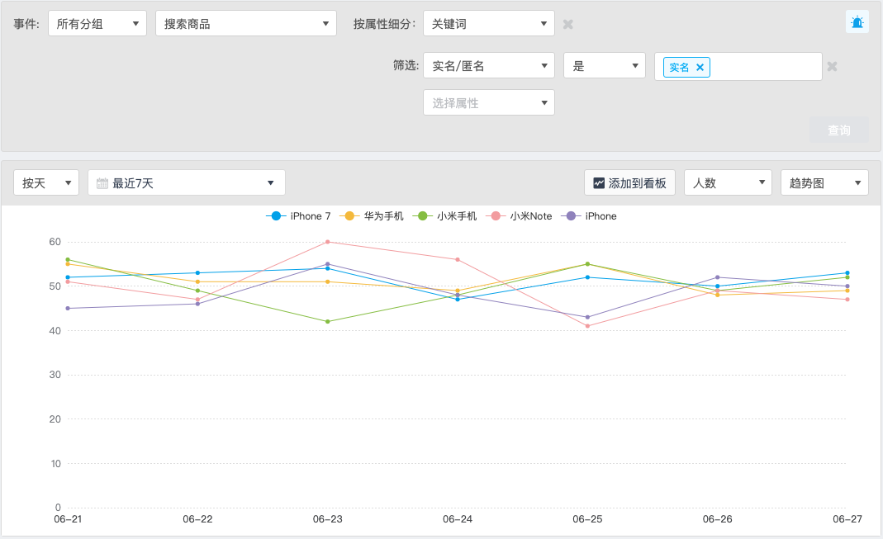
Task: Click the calendar icon beside 最近7天
Action: [102, 183]
